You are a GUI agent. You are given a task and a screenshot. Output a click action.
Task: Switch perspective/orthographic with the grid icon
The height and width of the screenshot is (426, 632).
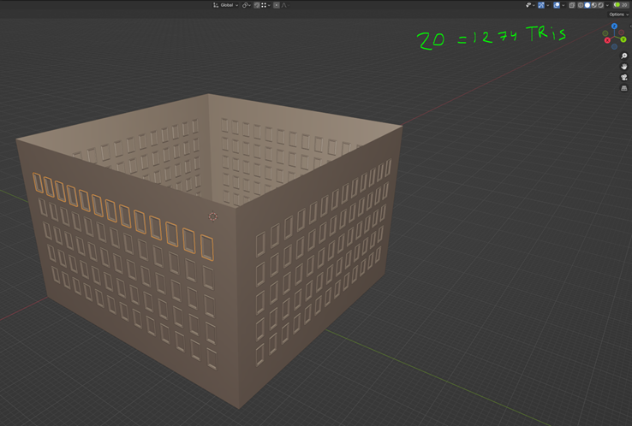coord(623,88)
